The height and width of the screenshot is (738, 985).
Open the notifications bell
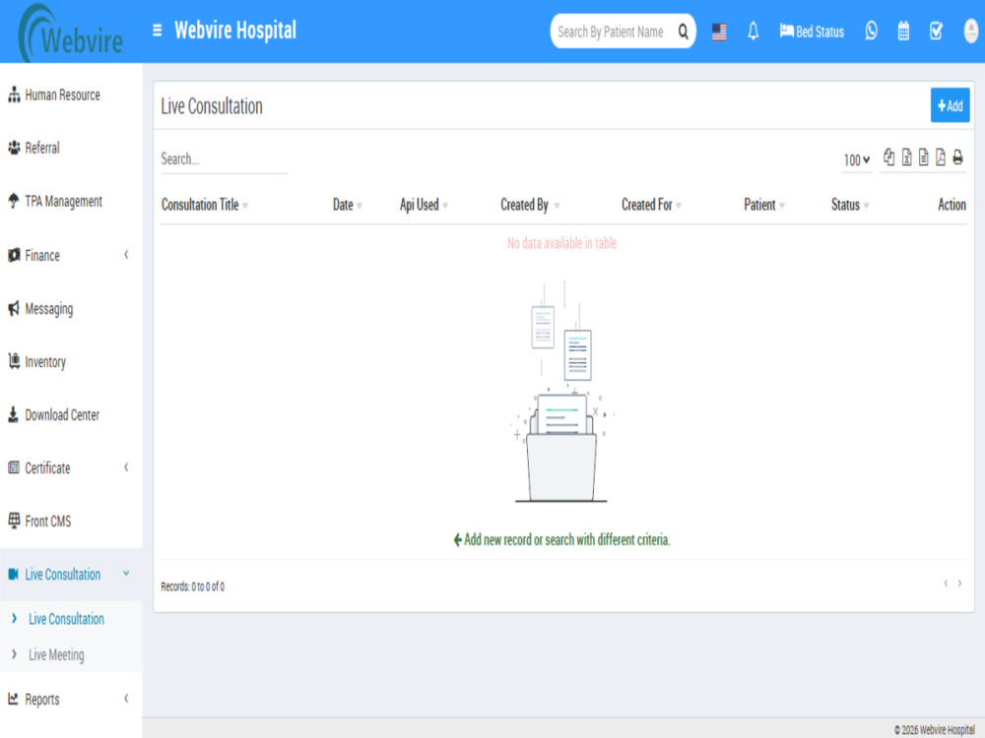click(754, 31)
